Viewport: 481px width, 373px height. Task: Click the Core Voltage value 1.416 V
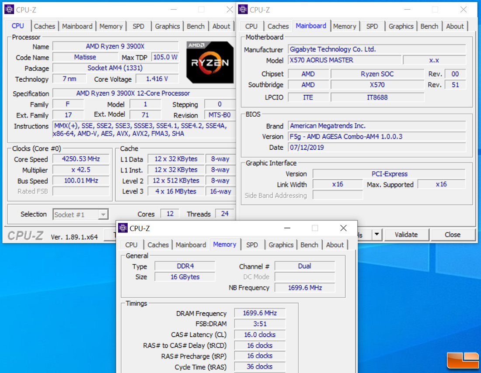pos(157,79)
